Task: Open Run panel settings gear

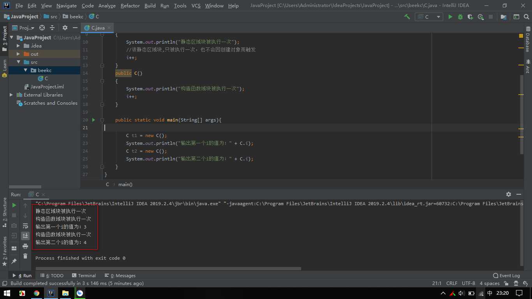Action: [509, 194]
